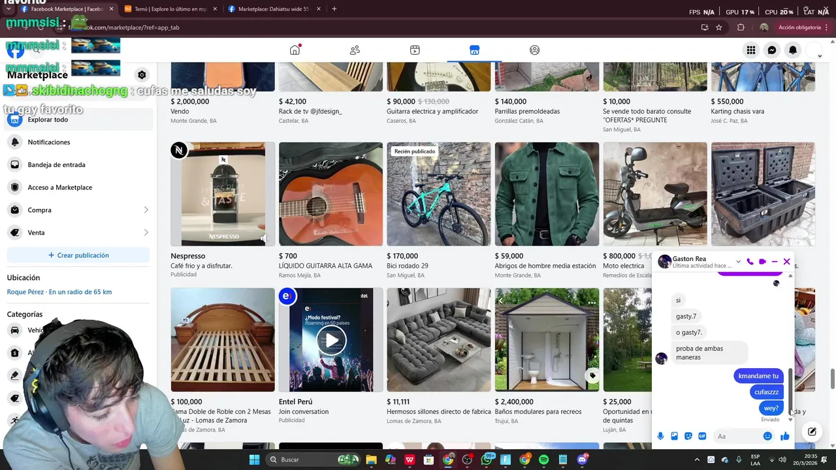The height and width of the screenshot is (470, 836).
Task: Record a voice clip in chat
Action: coord(660,436)
